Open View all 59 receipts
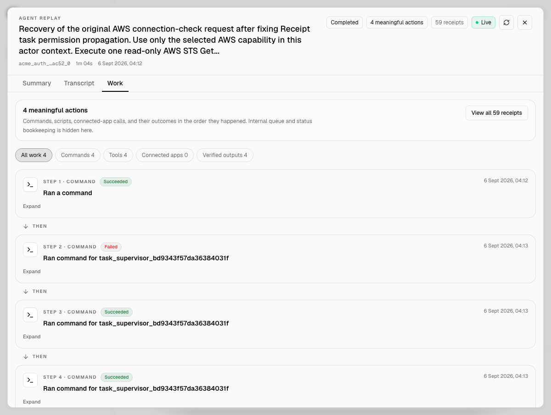Screen dimensions: 551x415 497,113
